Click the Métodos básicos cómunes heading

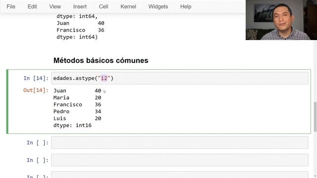pos(101,60)
